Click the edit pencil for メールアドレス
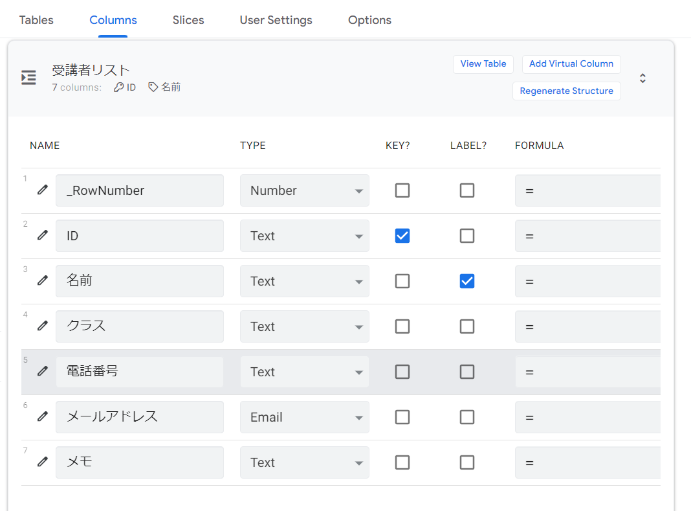 [43, 416]
